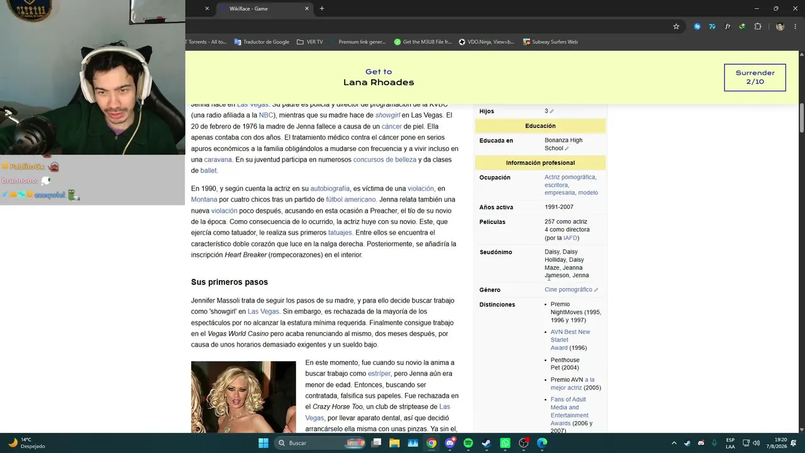Open Discord from the taskbar

(x=450, y=443)
